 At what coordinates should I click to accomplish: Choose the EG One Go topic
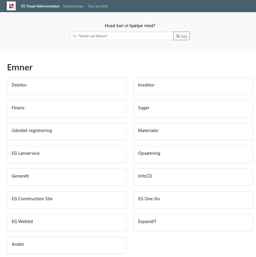pyautogui.click(x=193, y=199)
